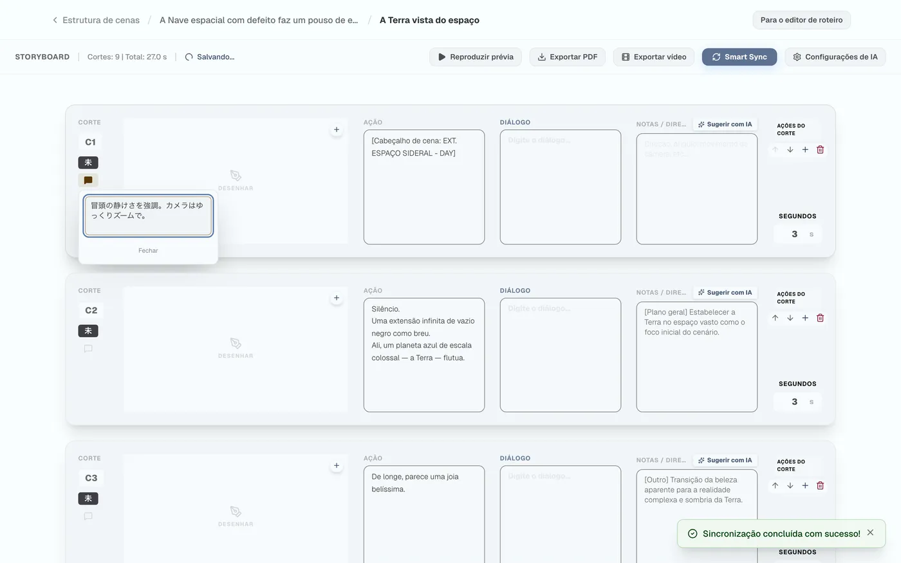
Task: Click the C1 cut label
Action: point(90,142)
